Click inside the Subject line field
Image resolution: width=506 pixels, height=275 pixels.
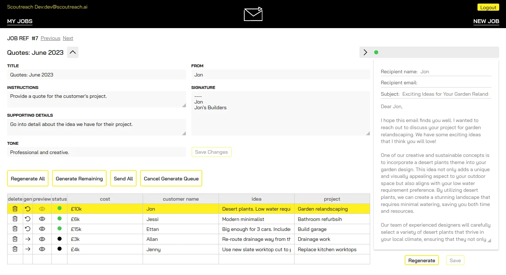click(x=446, y=94)
